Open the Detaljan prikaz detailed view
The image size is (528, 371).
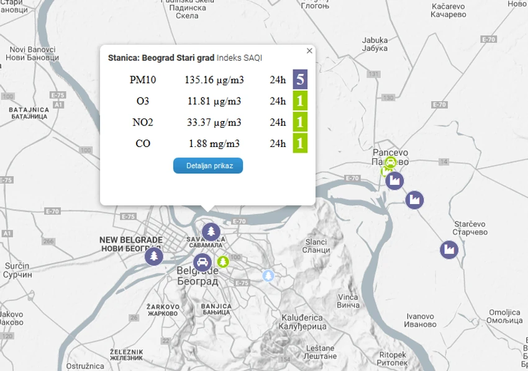[x=208, y=166]
